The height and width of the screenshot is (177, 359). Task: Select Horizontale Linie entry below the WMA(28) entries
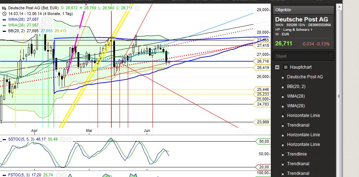pos(303,115)
